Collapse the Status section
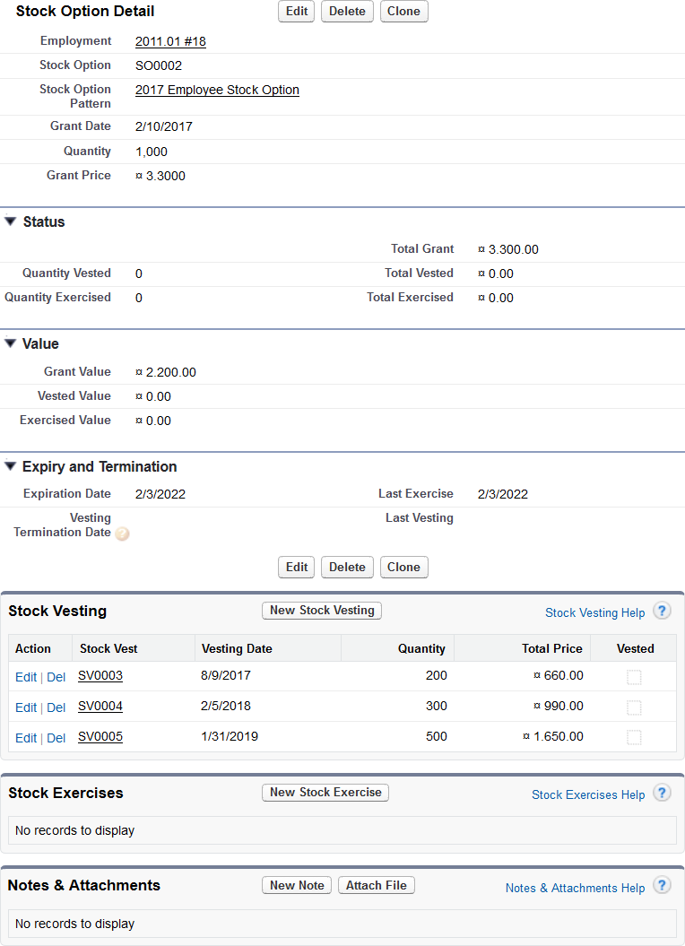The width and height of the screenshot is (685, 946). click(11, 221)
